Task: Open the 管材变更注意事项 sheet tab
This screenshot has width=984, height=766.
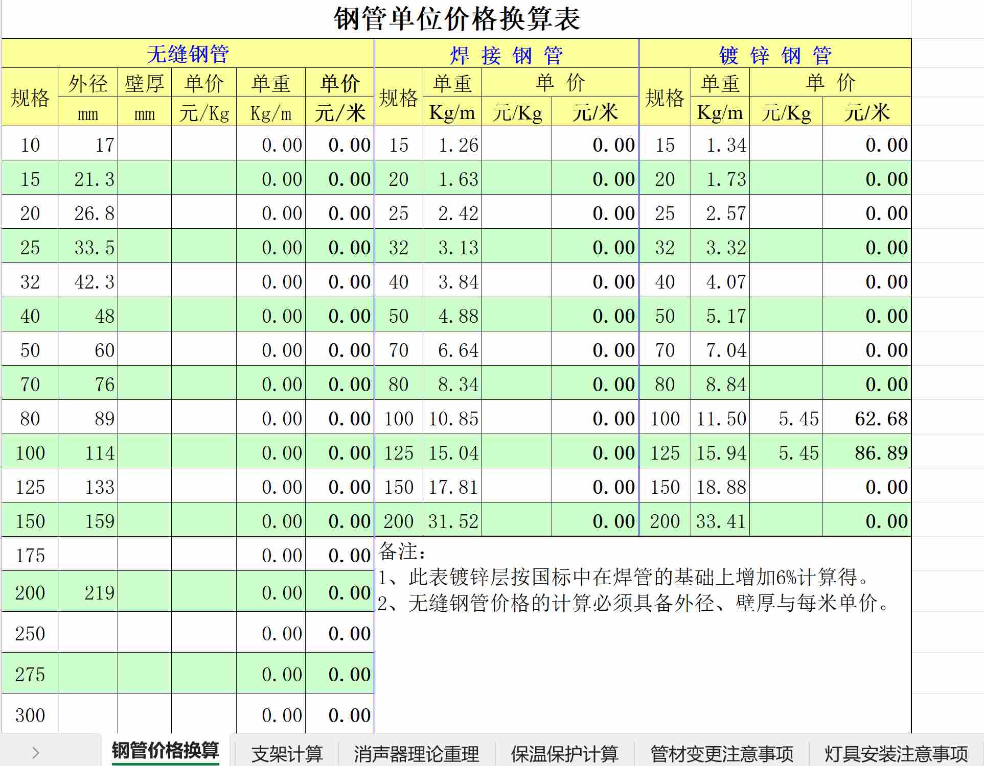Action: (x=721, y=753)
